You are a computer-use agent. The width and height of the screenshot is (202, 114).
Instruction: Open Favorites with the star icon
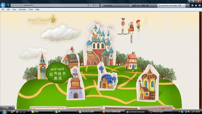click(x=196, y=5)
